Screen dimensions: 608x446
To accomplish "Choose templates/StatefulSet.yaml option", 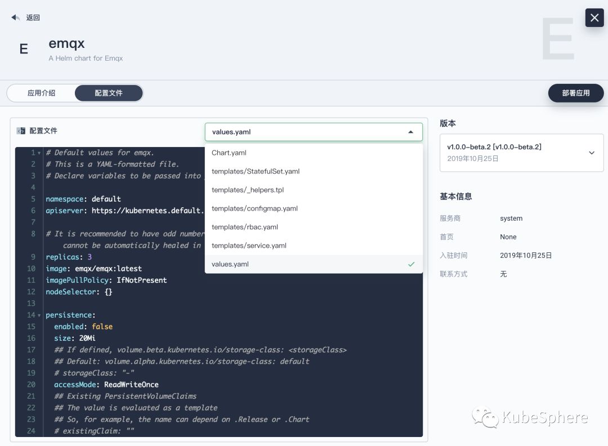I will click(x=314, y=171).
